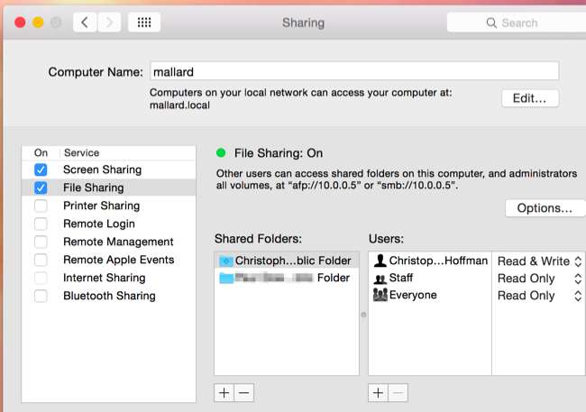The height and width of the screenshot is (412, 586).
Task: Select Remote Management service row
Action: pos(117,242)
